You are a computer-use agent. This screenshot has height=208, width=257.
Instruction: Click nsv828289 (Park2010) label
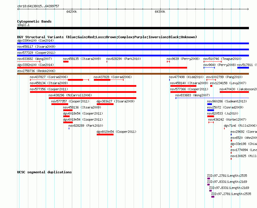point(86,126)
